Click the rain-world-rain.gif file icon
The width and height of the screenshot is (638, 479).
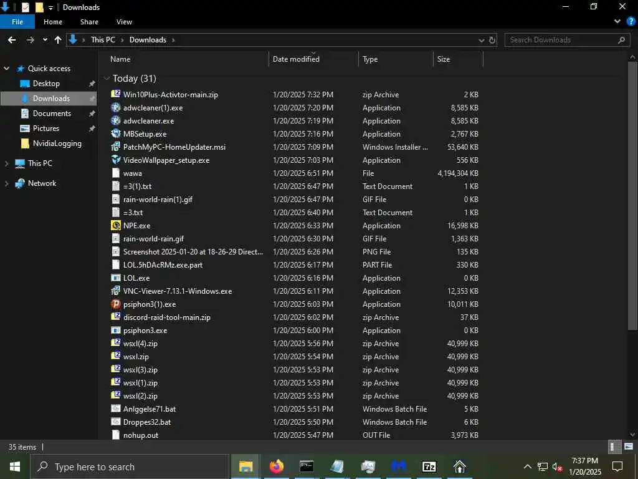115,238
